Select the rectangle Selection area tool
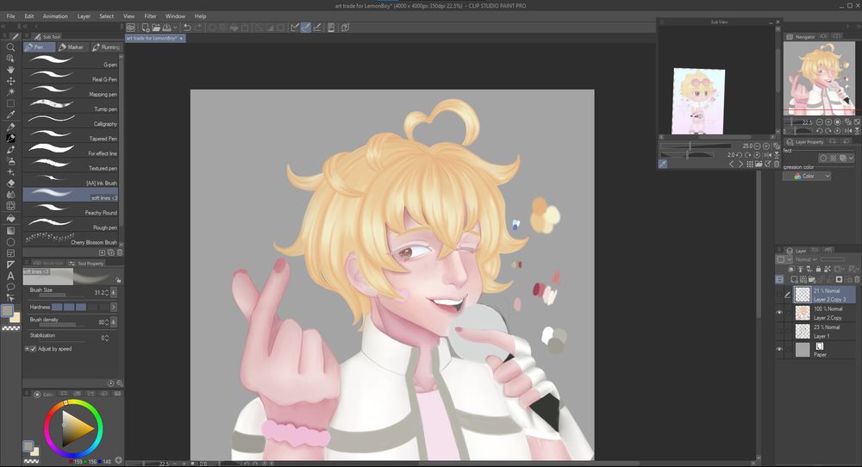Screen dimensions: 862x467 [x=10, y=103]
